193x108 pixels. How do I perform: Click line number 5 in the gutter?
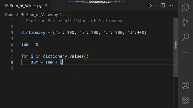[12, 44]
